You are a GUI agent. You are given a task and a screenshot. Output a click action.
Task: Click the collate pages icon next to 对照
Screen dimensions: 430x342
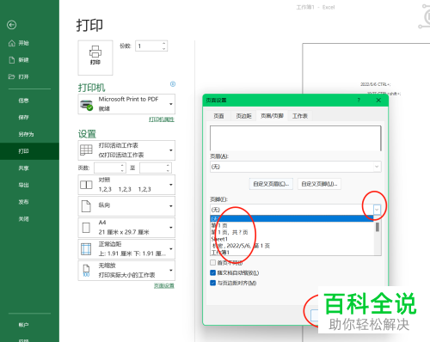point(86,185)
